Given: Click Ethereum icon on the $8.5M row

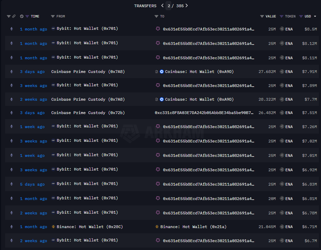Looking at the screenshot, I should pyautogui.click(x=12, y=29).
